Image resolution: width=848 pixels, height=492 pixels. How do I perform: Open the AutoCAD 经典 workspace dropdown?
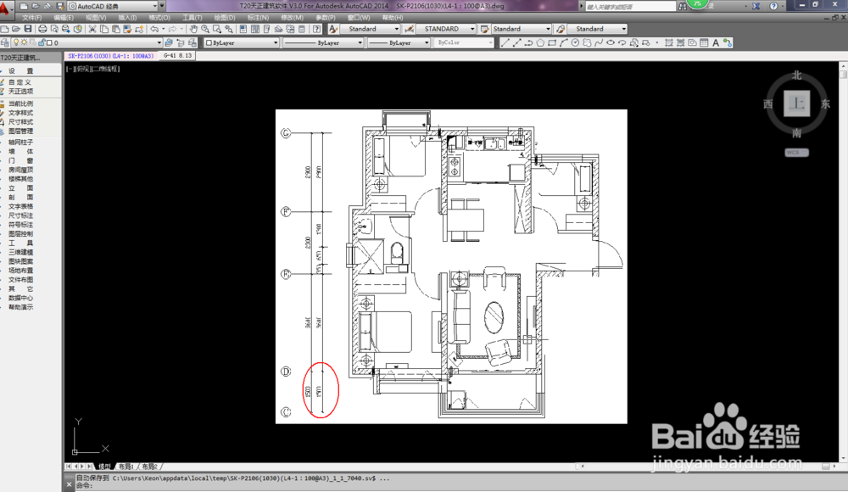click(x=113, y=6)
